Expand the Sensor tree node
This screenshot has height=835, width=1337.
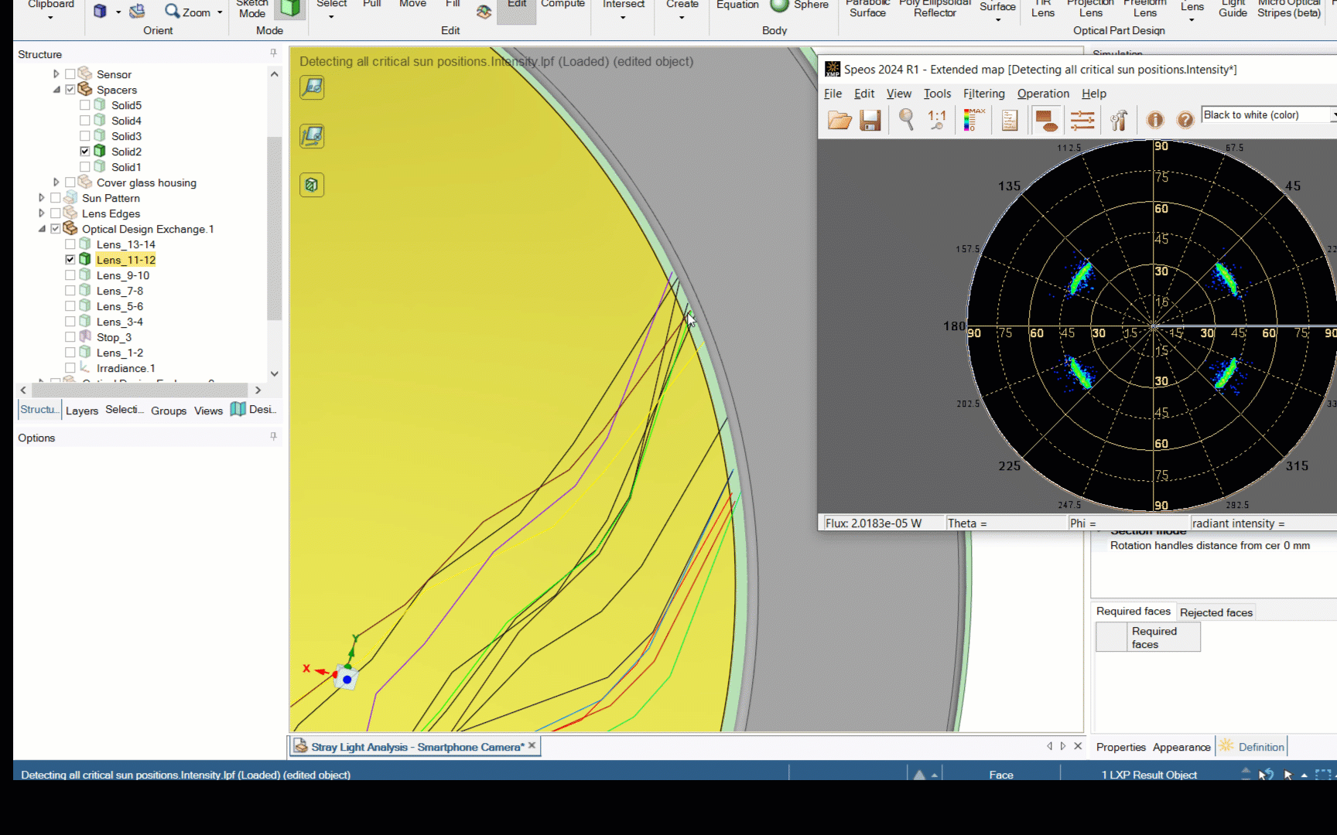click(x=56, y=74)
